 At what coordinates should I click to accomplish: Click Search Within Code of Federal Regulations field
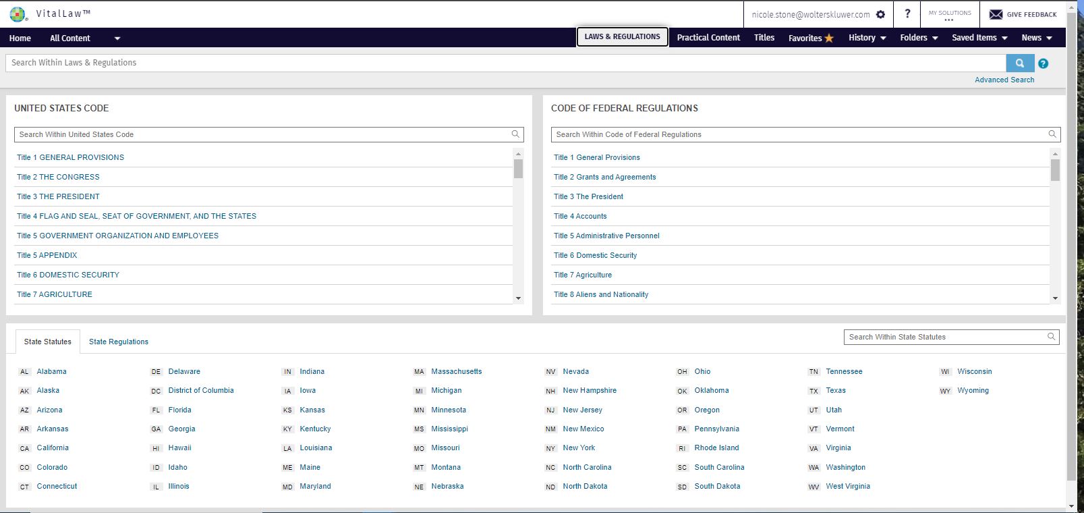[796, 134]
